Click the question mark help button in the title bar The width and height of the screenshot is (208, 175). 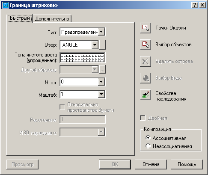point(195,5)
